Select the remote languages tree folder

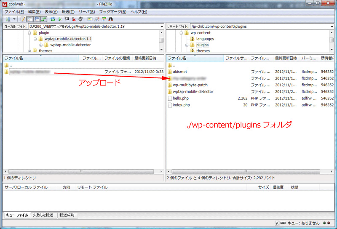205,39
